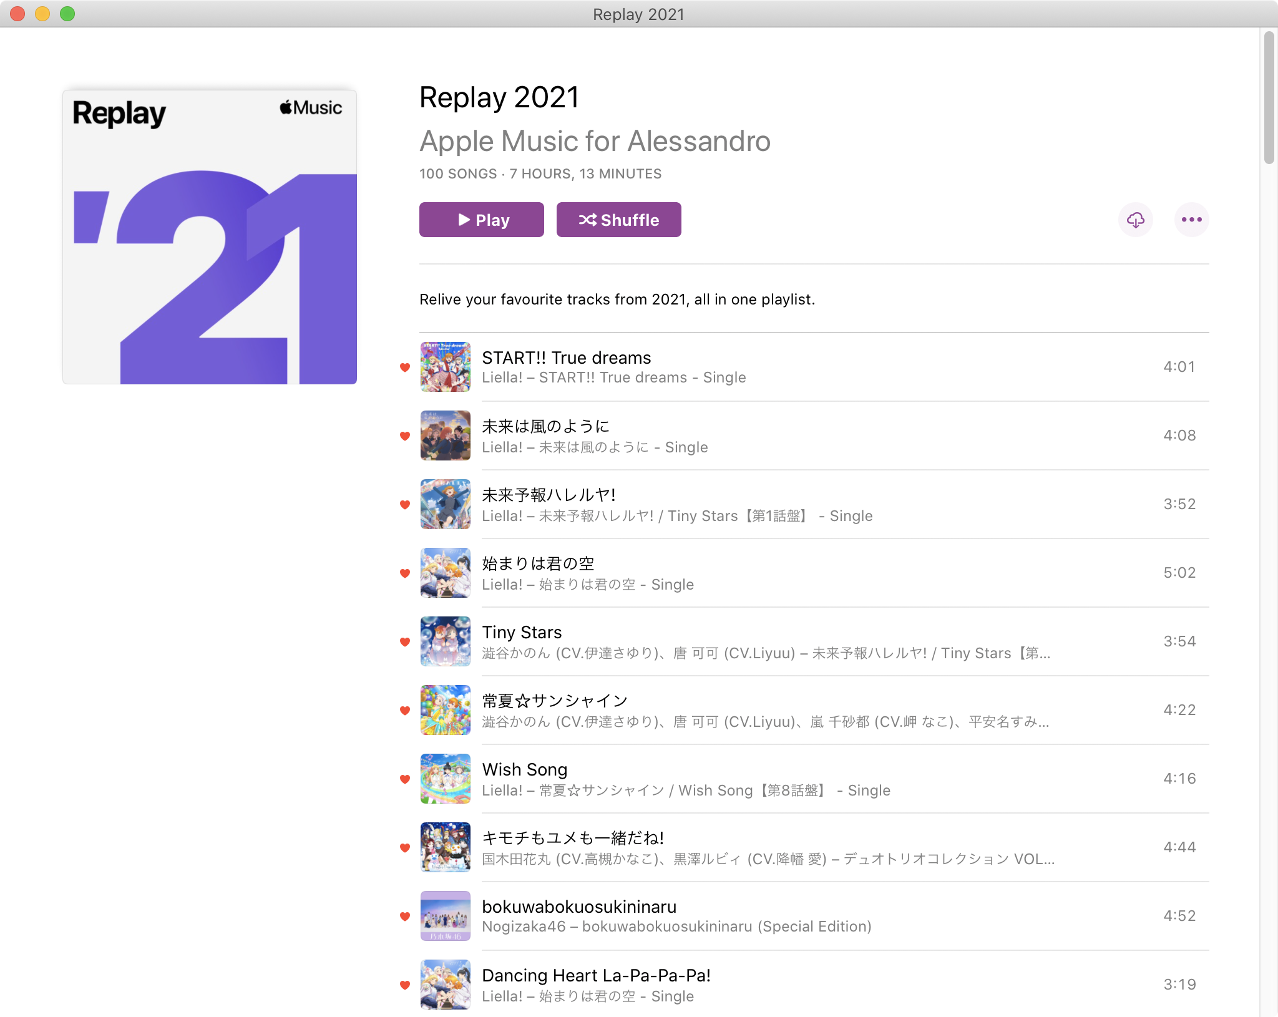Click the heart icon on Dancing Heart La-Pa-Pa-Pa!
Viewport: 1278px width, 1017px height.
(405, 985)
